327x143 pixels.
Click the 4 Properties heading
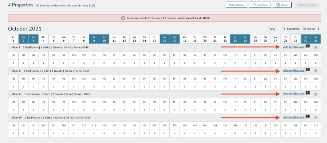point(21,5)
